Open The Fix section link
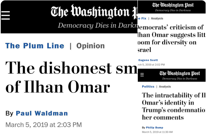 point(142,18)
